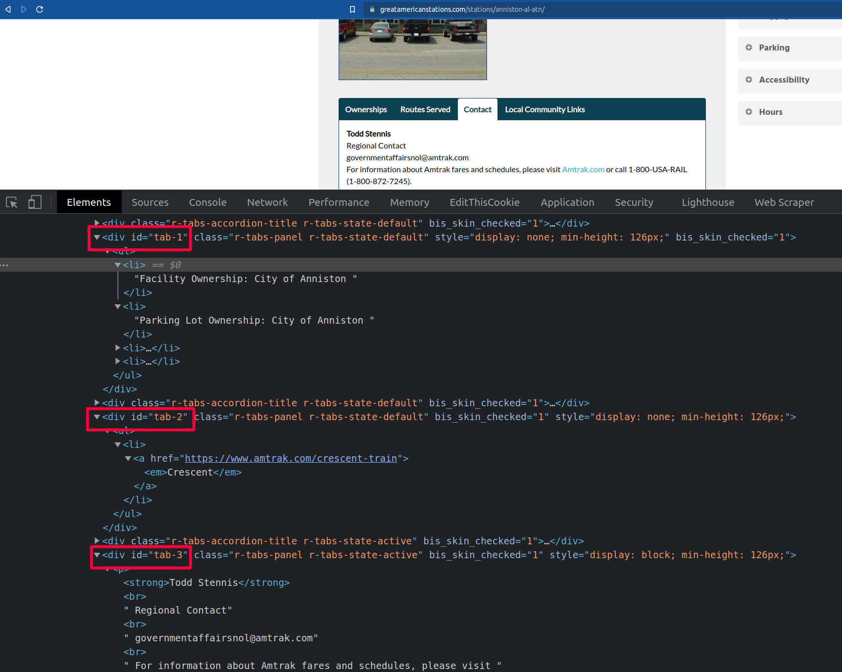Image resolution: width=842 pixels, height=672 pixels.
Task: Click the crescent-train href link
Action: point(291,459)
